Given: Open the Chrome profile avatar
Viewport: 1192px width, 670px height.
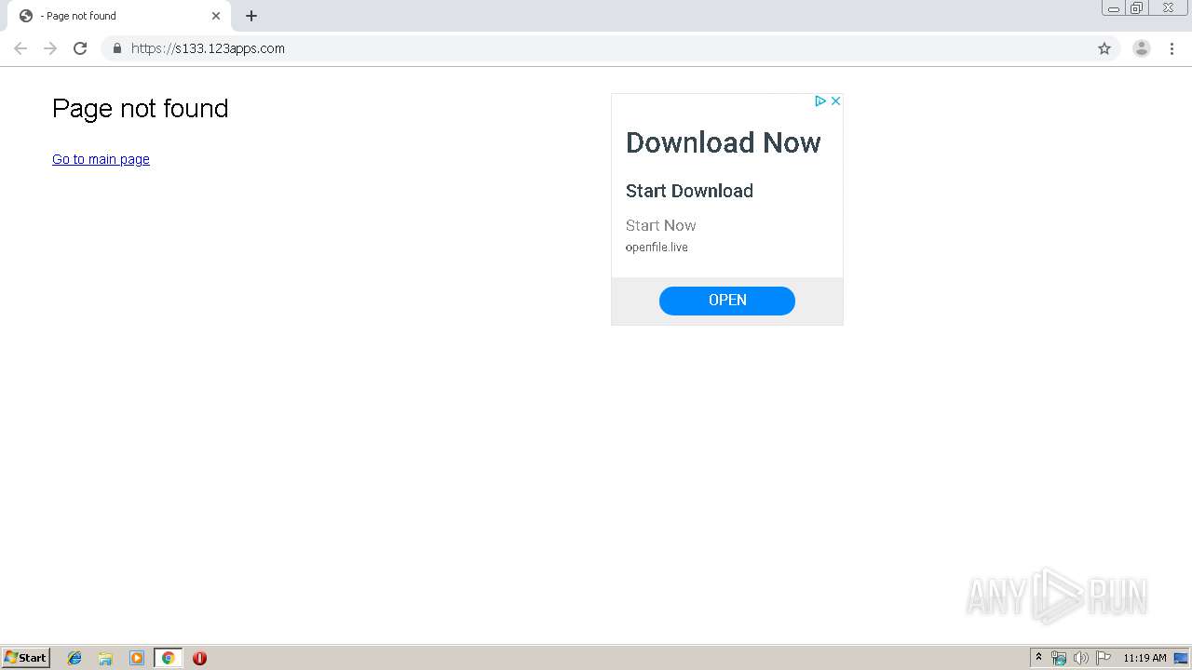Looking at the screenshot, I should pos(1142,48).
